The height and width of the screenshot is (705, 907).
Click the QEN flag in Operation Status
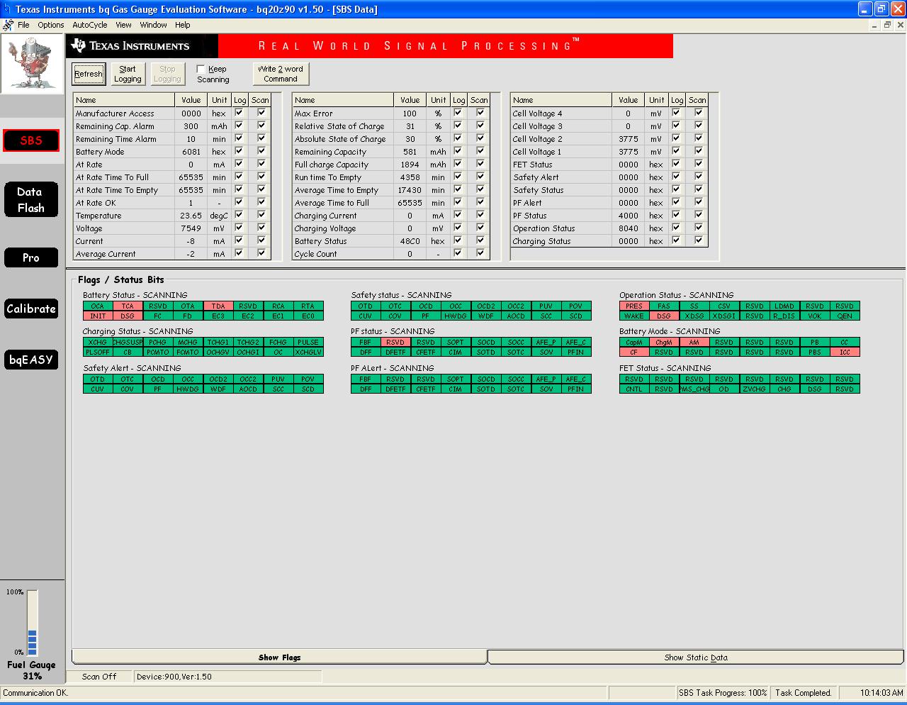pos(845,316)
